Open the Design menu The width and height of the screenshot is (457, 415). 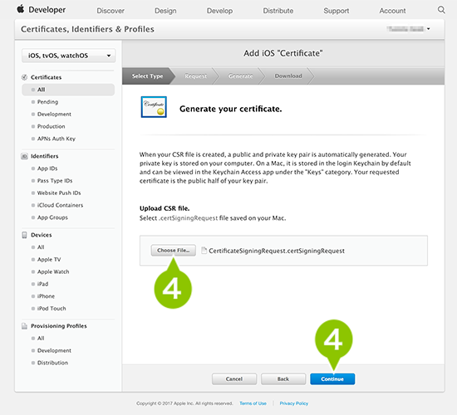point(165,11)
